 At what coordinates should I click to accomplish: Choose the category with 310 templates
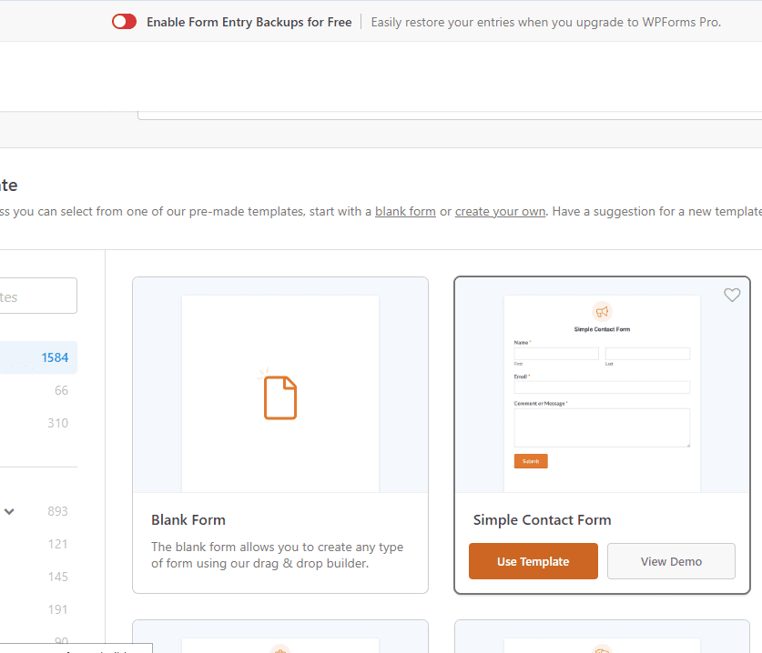[36, 423]
